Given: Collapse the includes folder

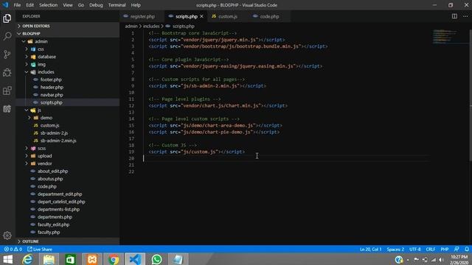Looking at the screenshot, I should point(27,72).
